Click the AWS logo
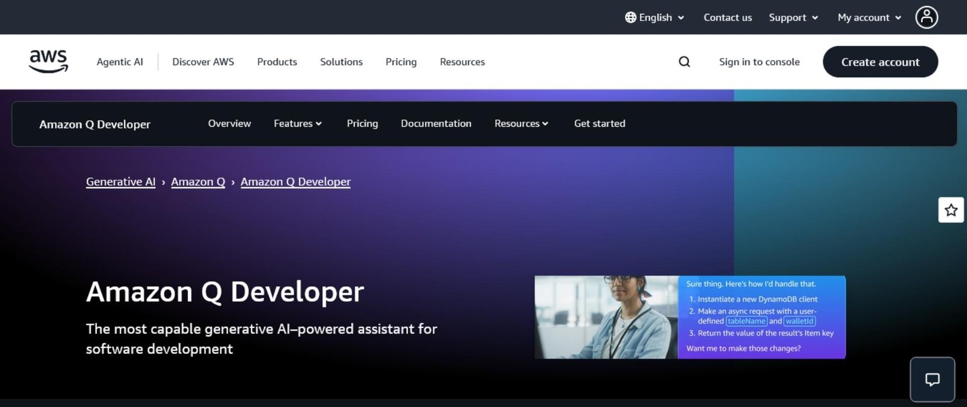 [x=48, y=61]
